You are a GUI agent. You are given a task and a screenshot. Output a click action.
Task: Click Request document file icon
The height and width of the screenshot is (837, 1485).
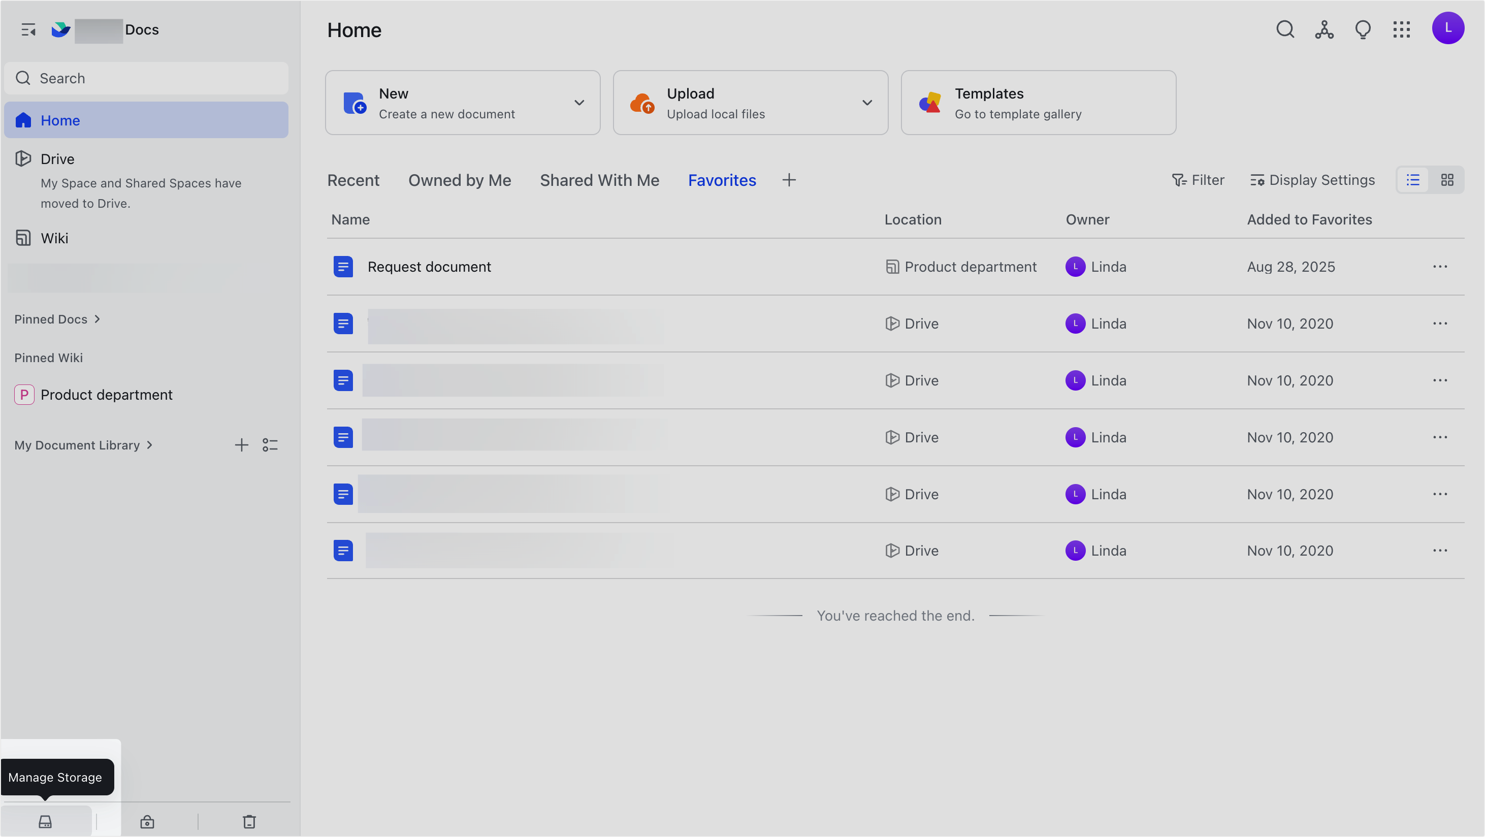(343, 267)
